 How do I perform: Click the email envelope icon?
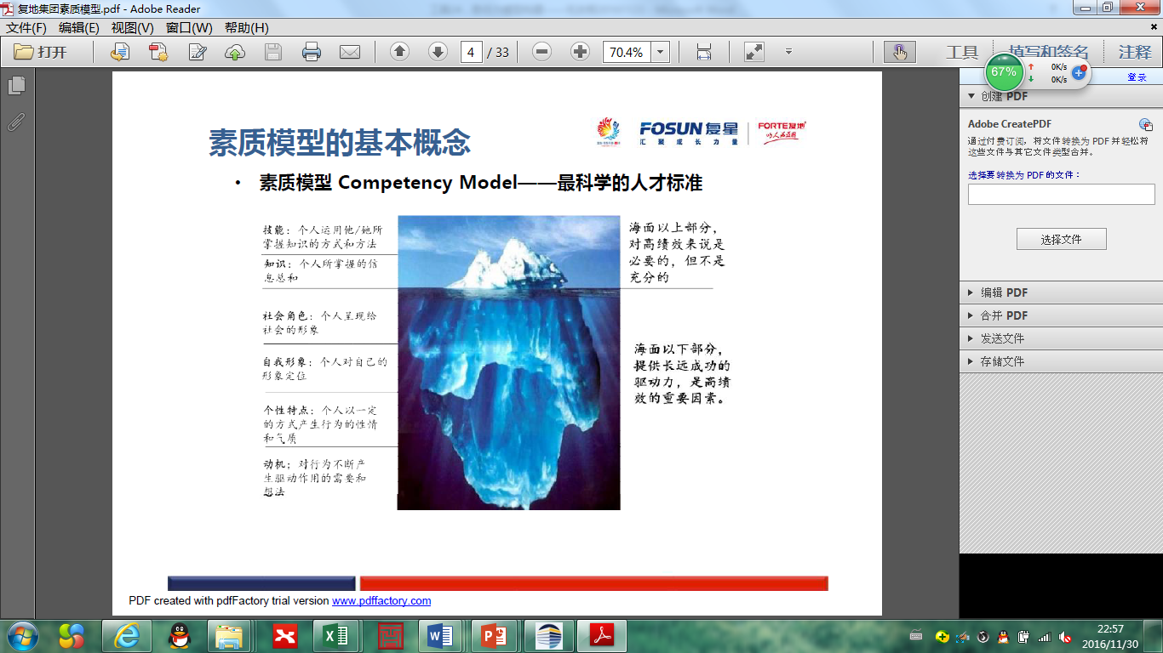tap(350, 52)
